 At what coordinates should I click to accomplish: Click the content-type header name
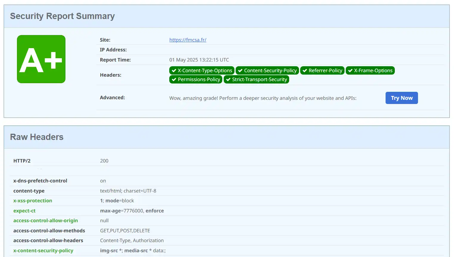click(29, 191)
